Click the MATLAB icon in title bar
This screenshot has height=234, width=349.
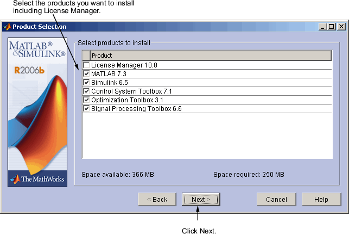click(8, 27)
